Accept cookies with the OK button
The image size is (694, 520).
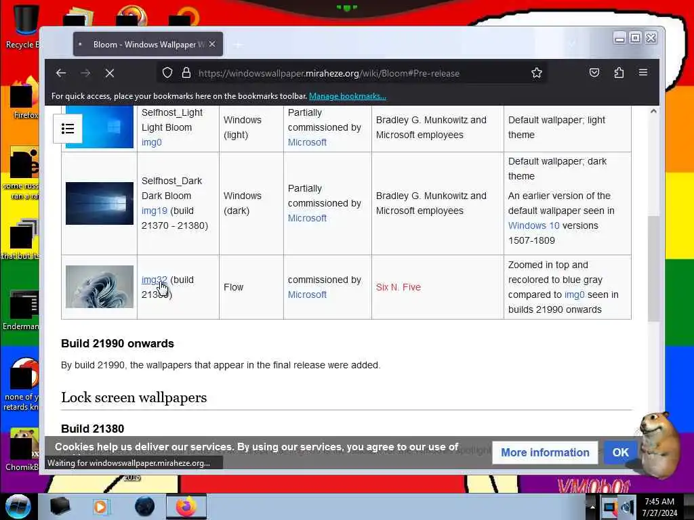coord(621,452)
